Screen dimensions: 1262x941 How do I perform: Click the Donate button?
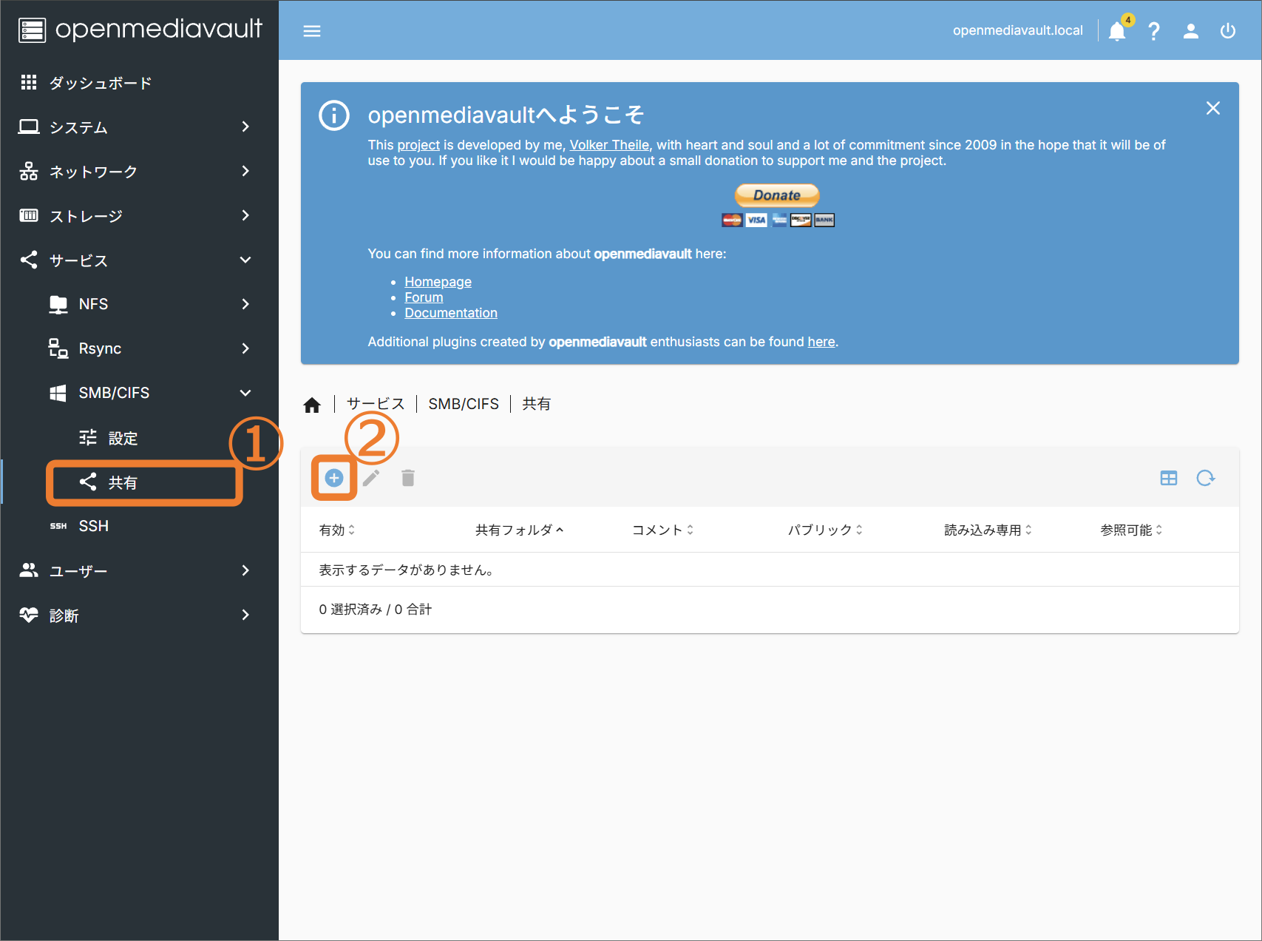[777, 195]
